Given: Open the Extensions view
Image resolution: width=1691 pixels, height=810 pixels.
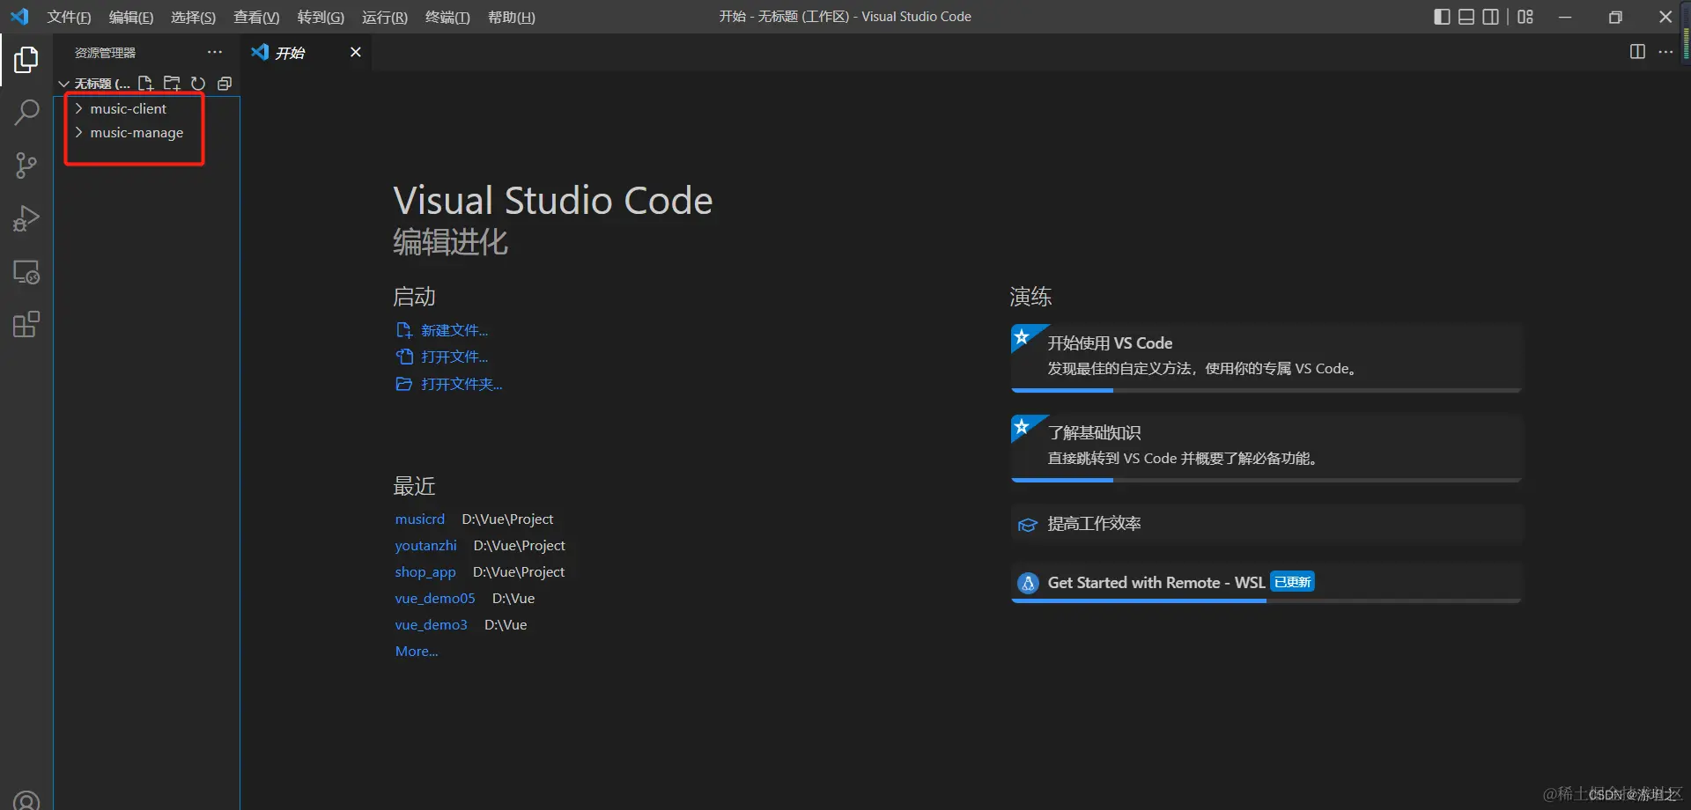Looking at the screenshot, I should pyautogui.click(x=26, y=325).
